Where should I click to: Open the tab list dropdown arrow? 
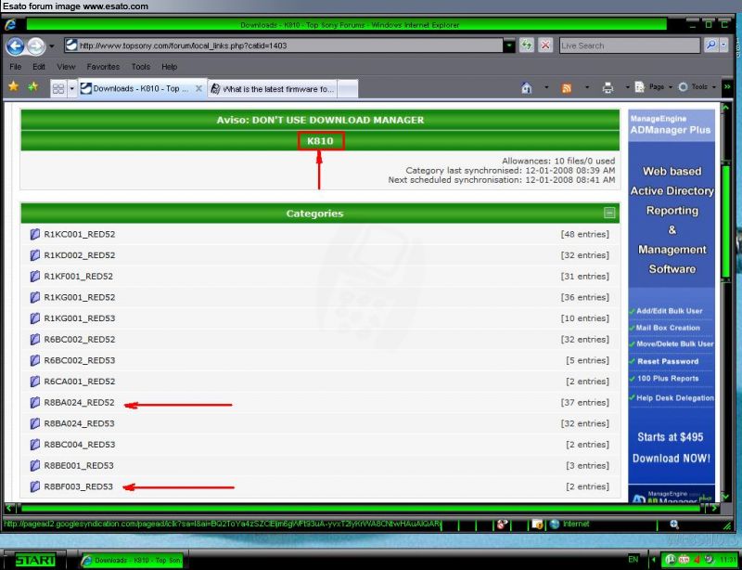coord(72,88)
